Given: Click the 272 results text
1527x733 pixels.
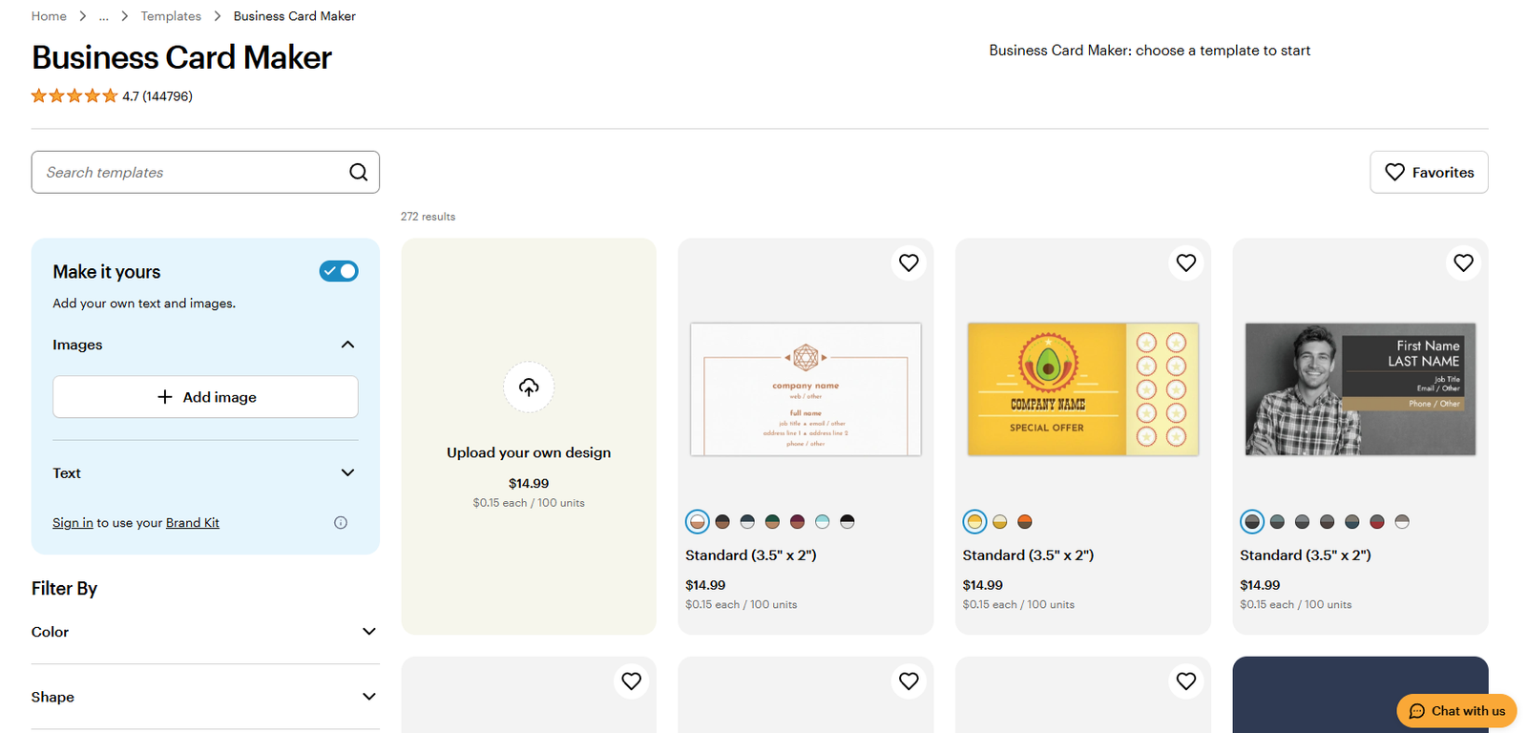Looking at the screenshot, I should coord(428,217).
